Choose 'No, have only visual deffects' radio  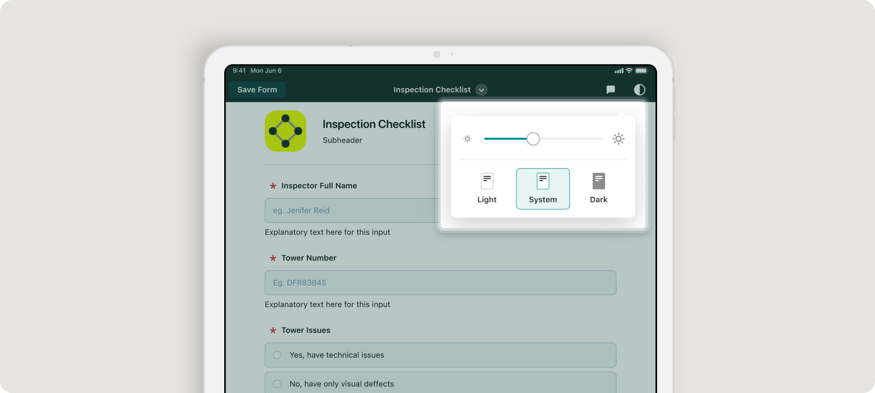277,384
